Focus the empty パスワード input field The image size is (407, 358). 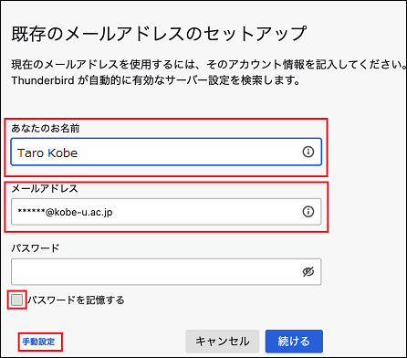pyautogui.click(x=166, y=272)
